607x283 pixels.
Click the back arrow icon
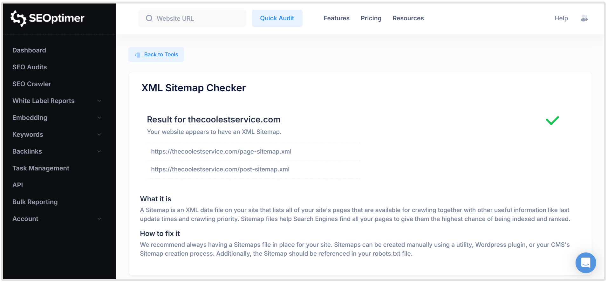tap(137, 55)
